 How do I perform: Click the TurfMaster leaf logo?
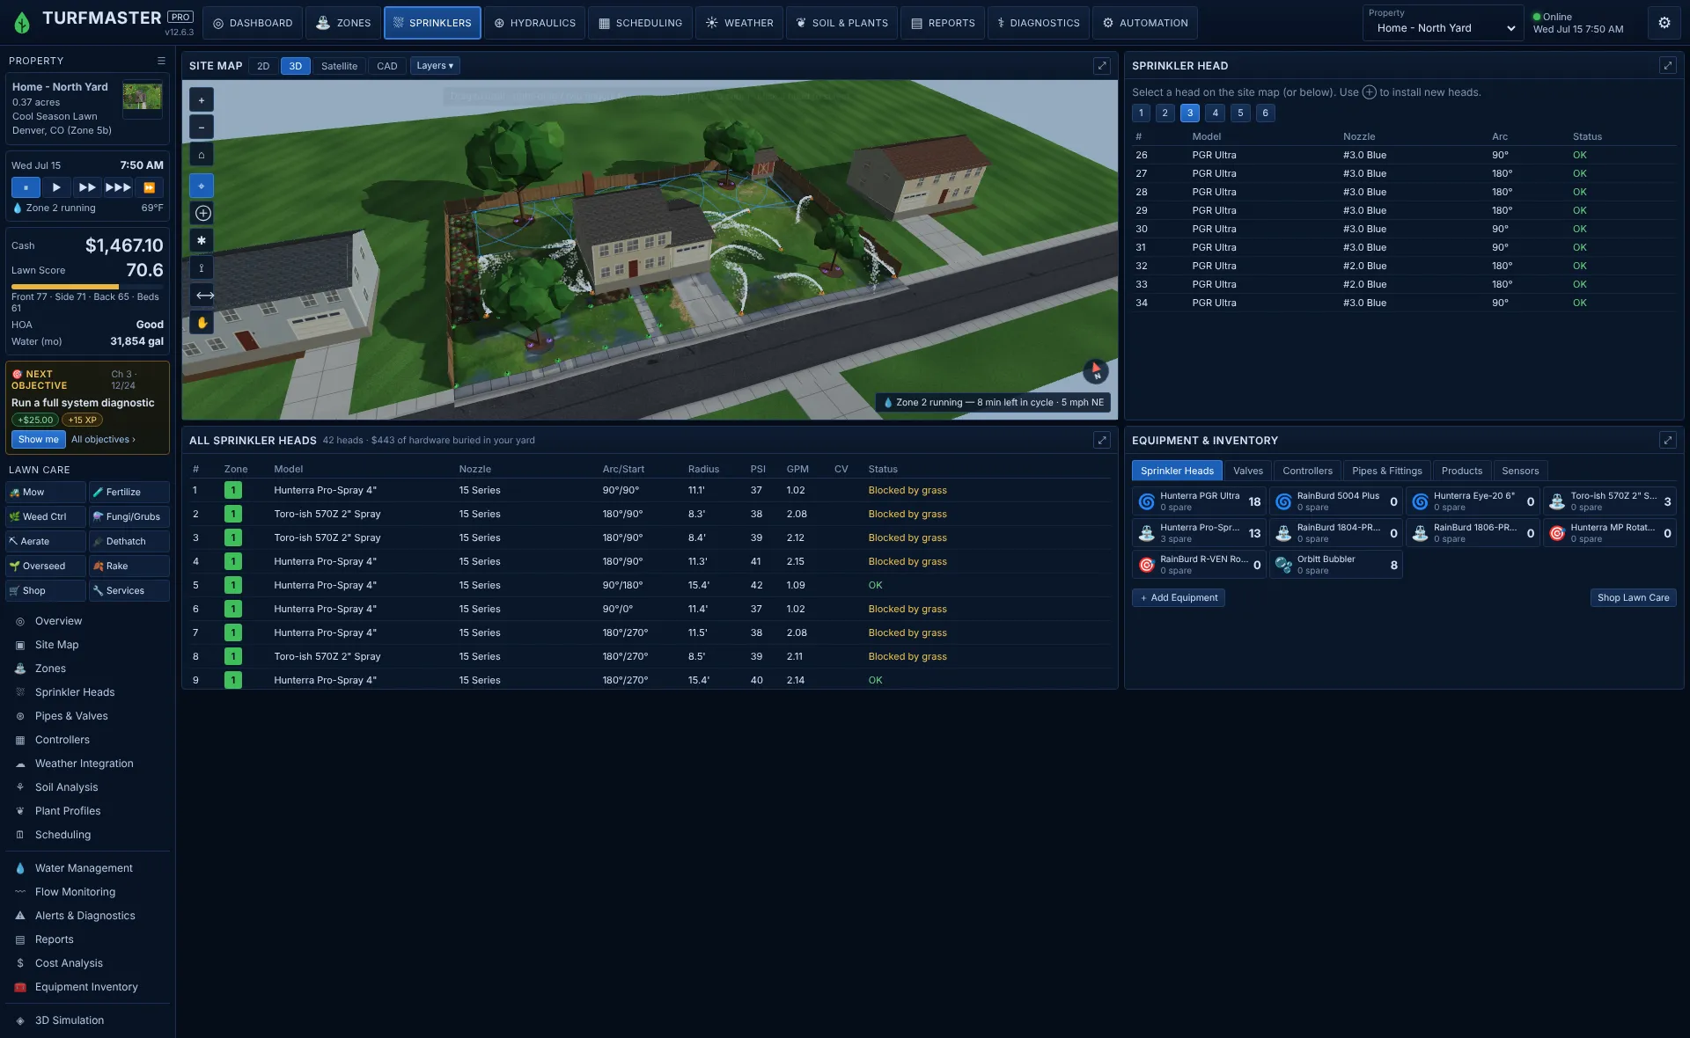click(22, 23)
